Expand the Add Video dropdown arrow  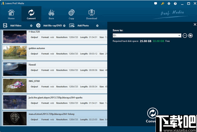[31, 26]
